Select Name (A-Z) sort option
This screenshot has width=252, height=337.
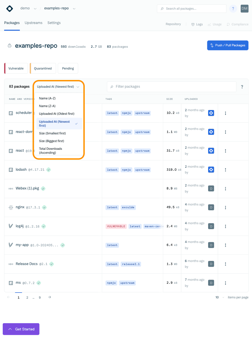[47, 98]
